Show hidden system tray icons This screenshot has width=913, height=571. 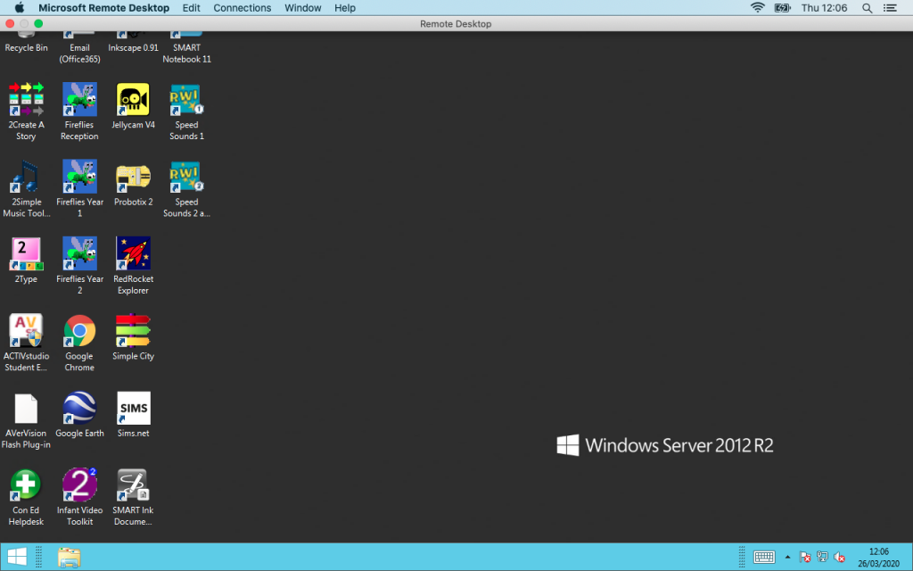[788, 557]
